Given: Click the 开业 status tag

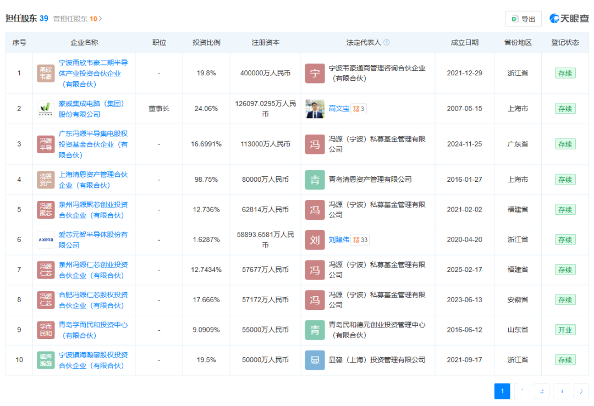Looking at the screenshot, I should pos(565,330).
